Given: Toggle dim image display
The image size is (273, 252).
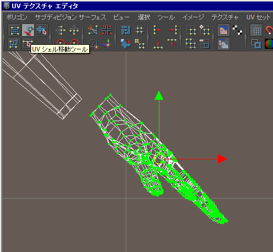Looking at the screenshot, I should click(224, 44).
